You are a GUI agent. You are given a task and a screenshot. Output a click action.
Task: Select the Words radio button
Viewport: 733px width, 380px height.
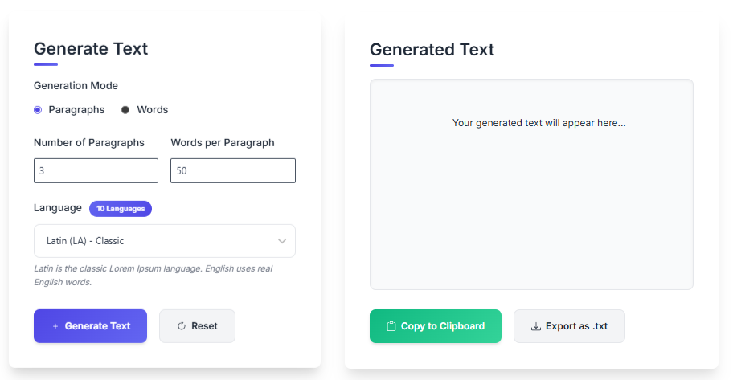coord(125,109)
